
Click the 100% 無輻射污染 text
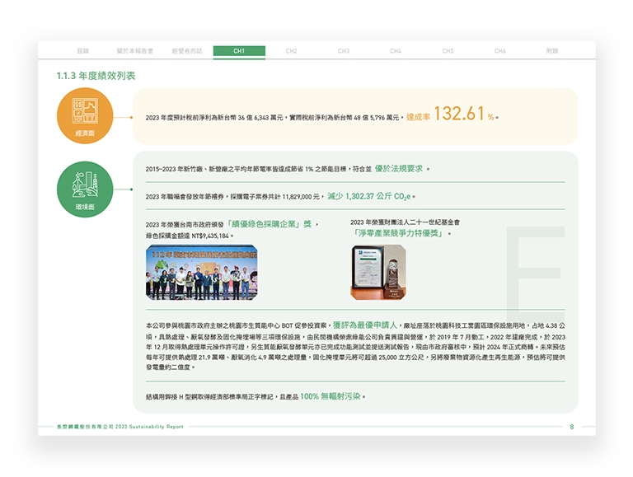tap(330, 396)
